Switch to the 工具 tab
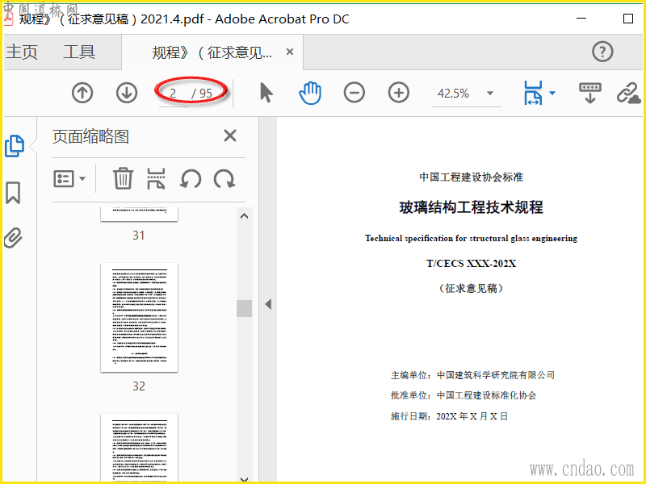This screenshot has width=646, height=484. click(x=79, y=52)
